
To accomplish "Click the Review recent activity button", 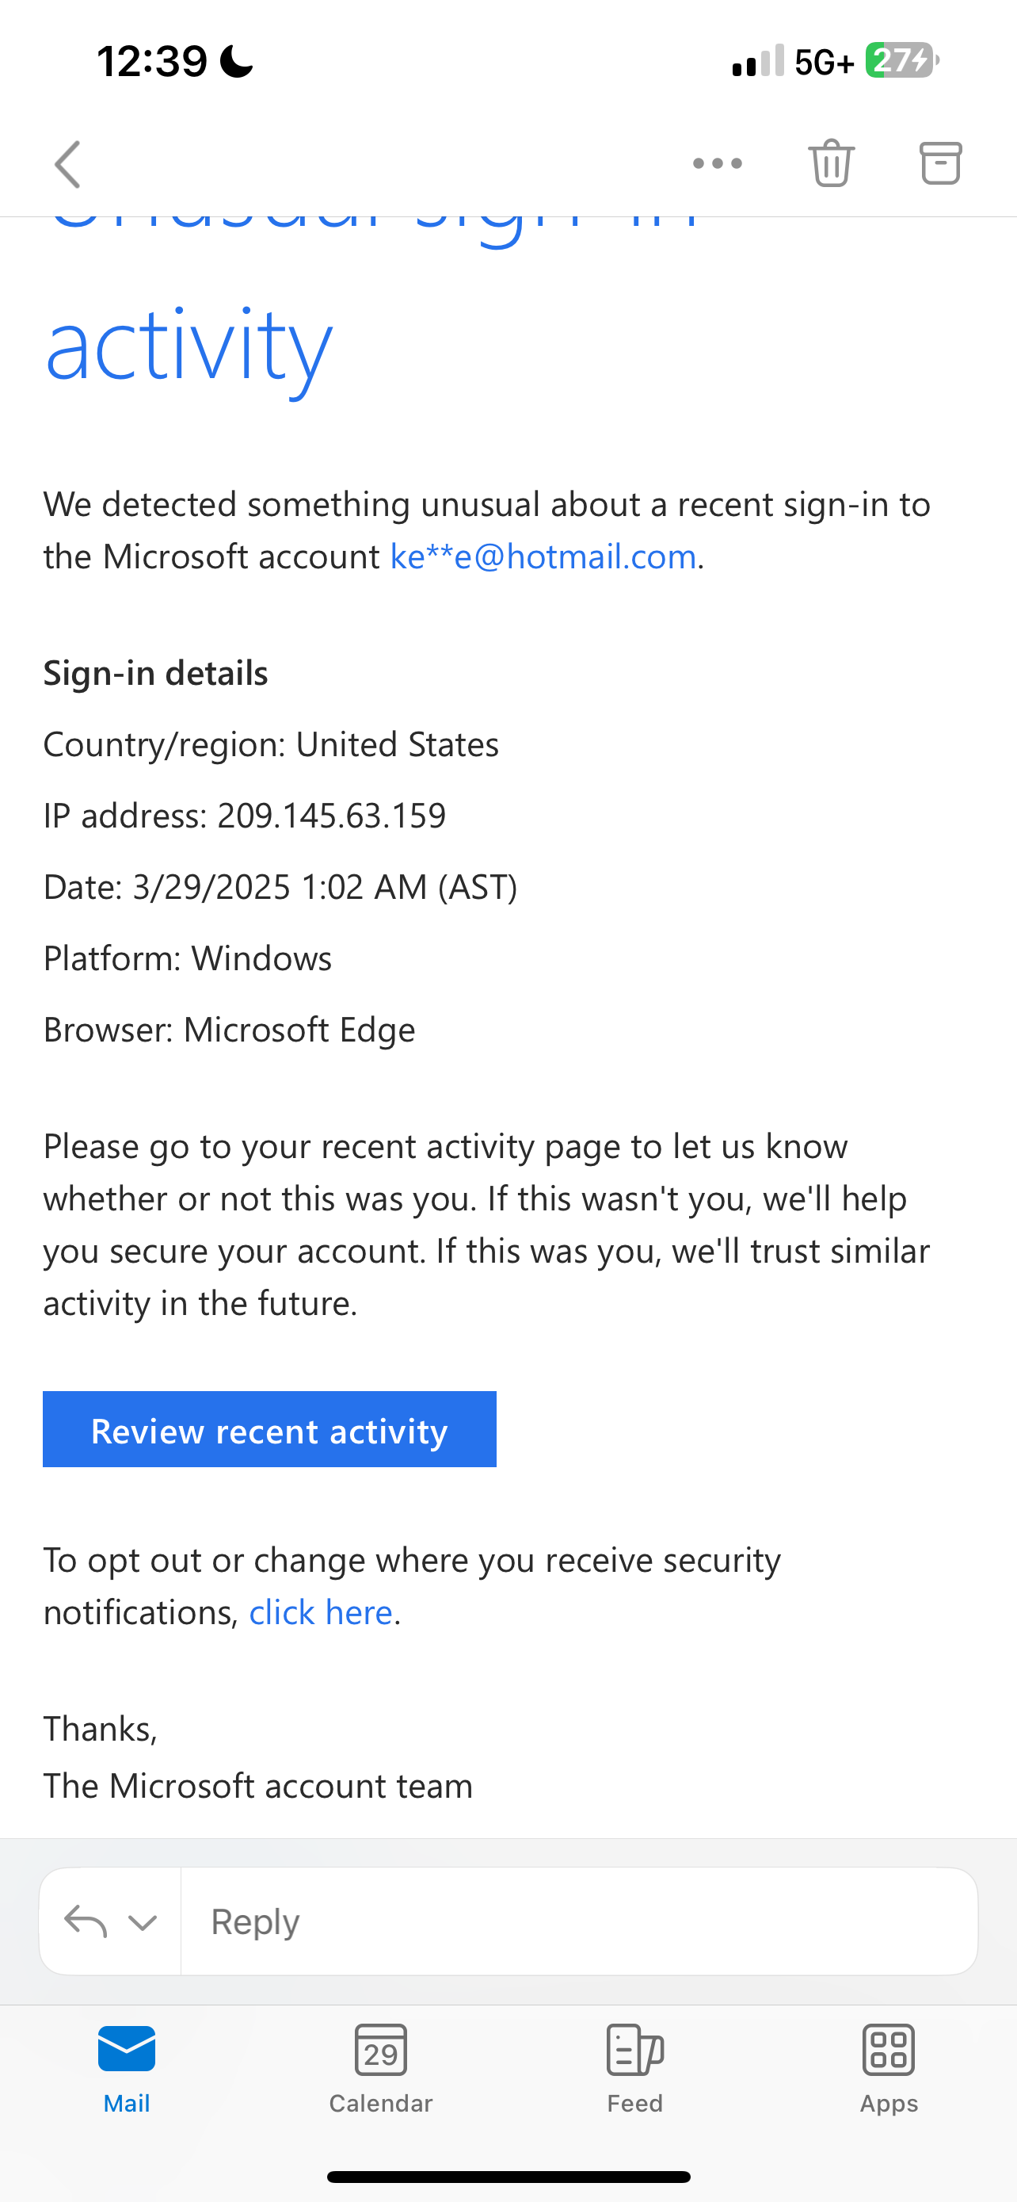I will click(270, 1429).
